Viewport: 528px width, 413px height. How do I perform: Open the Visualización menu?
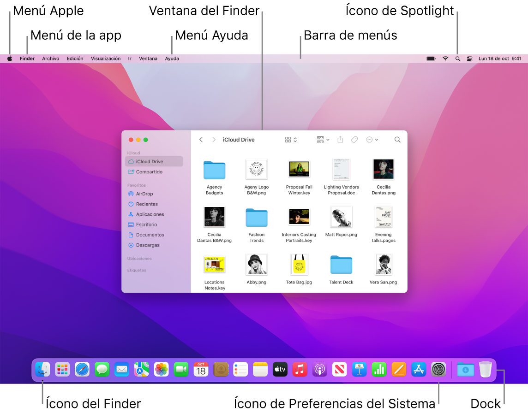(x=105, y=59)
